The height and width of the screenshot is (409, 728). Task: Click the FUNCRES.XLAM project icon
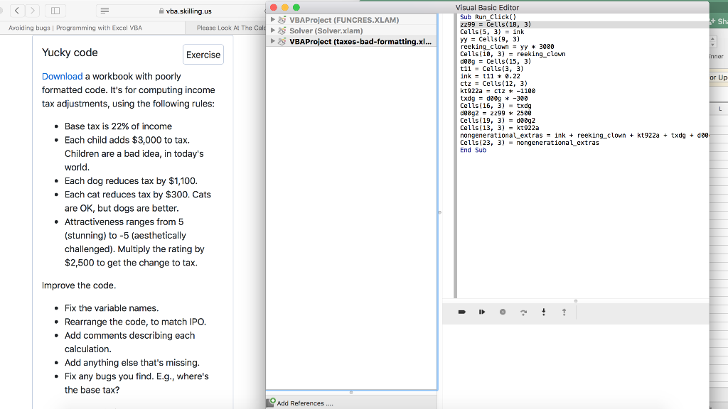click(x=282, y=20)
